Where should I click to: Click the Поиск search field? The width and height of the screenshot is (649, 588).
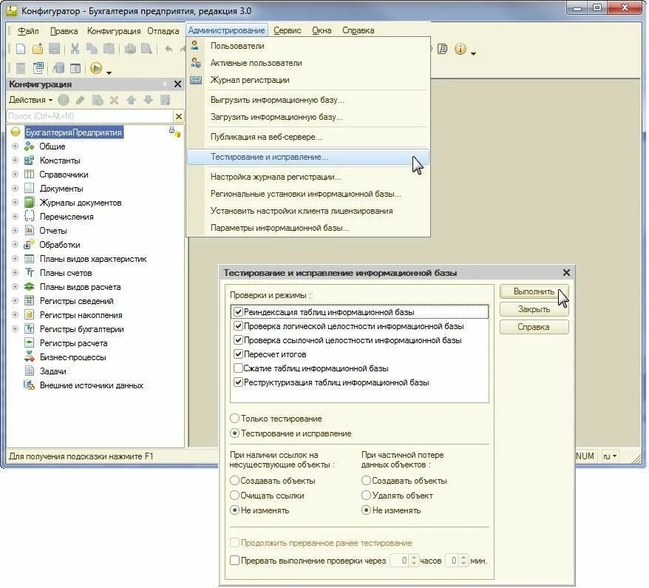[90, 116]
